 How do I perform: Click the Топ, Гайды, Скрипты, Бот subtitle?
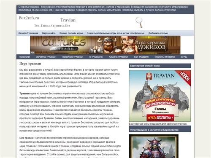(x=52, y=26)
